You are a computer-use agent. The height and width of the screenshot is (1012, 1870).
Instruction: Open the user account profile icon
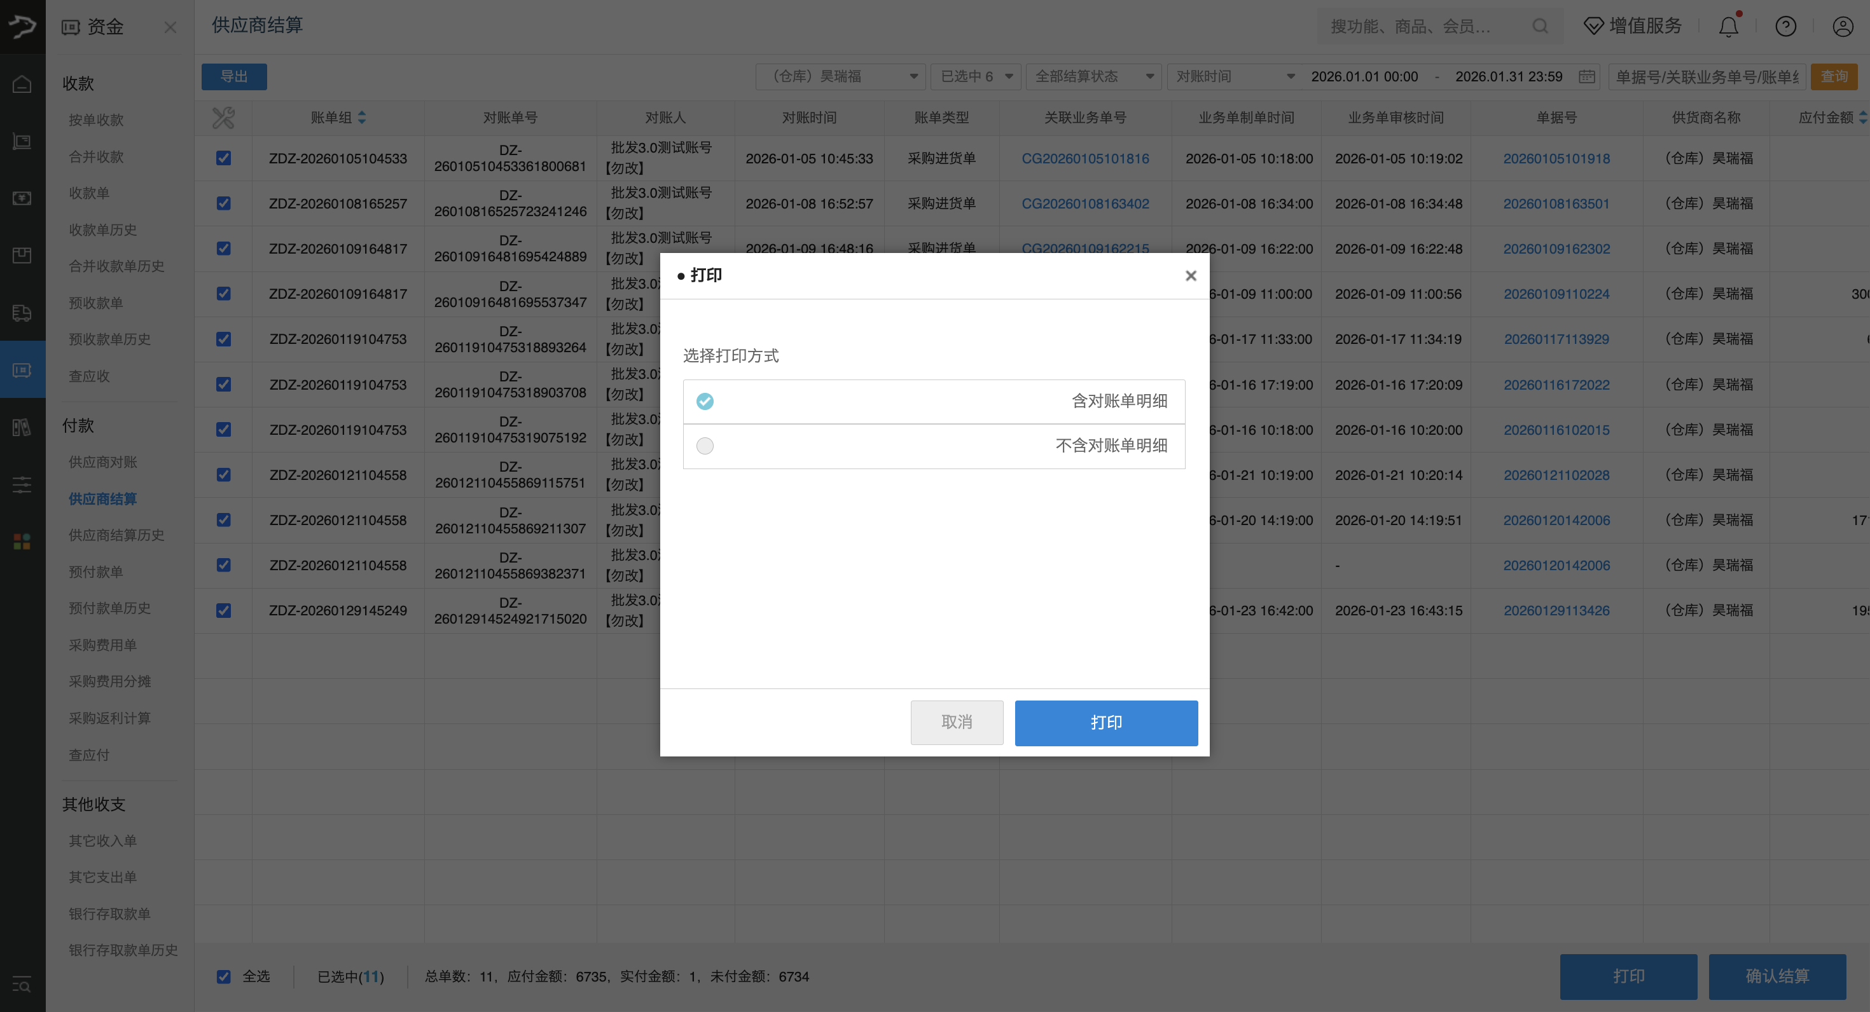click(x=1843, y=27)
